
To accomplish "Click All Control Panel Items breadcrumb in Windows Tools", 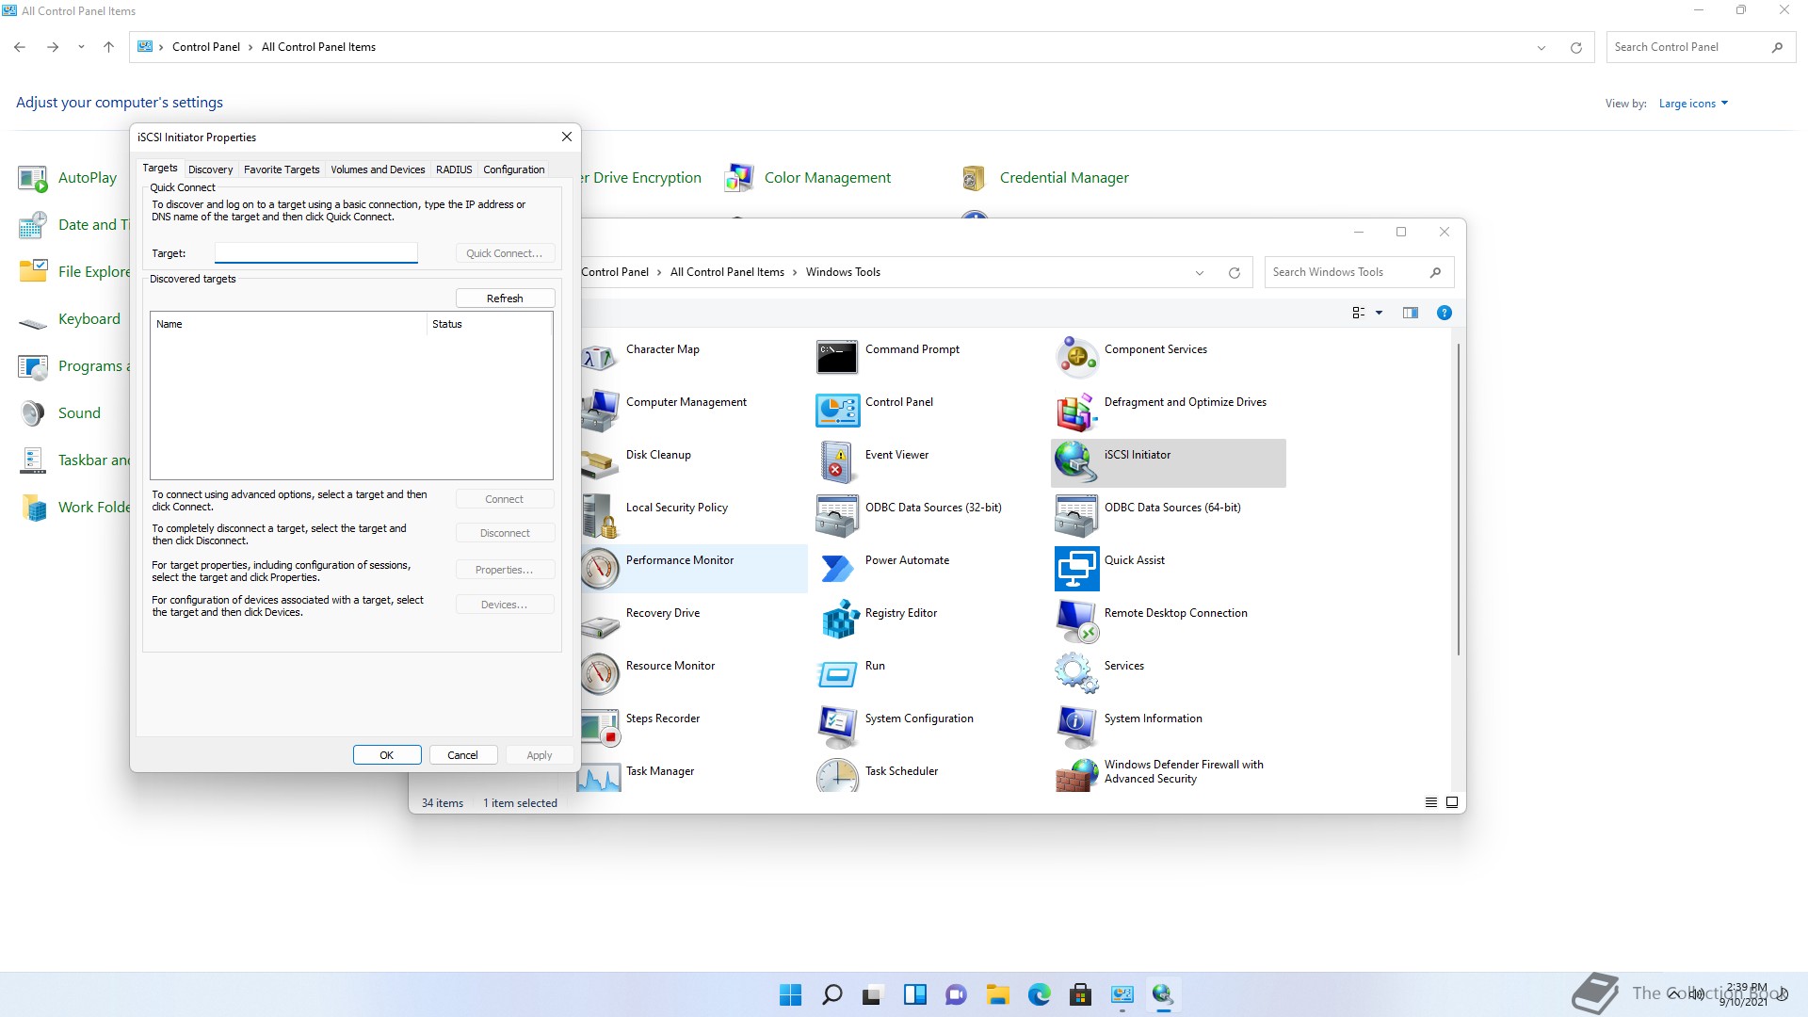I will [727, 272].
